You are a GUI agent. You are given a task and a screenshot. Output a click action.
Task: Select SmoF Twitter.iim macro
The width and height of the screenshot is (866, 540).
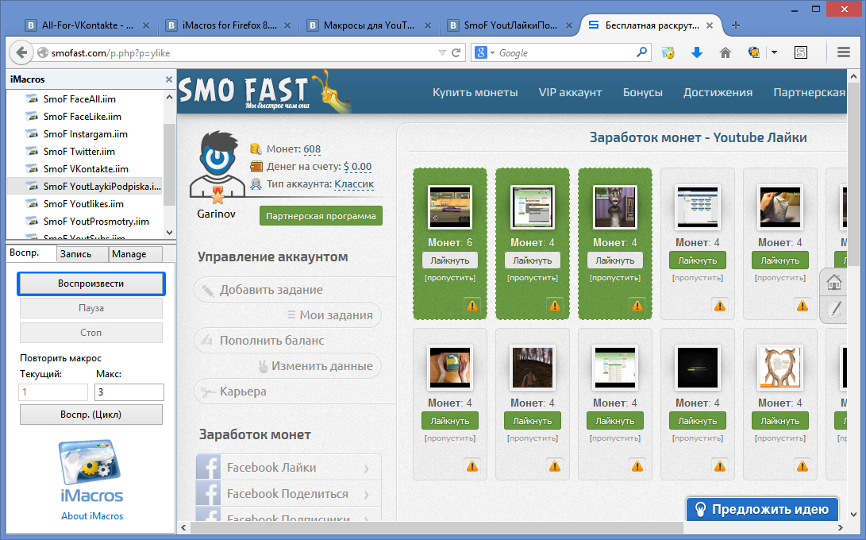pos(79,152)
